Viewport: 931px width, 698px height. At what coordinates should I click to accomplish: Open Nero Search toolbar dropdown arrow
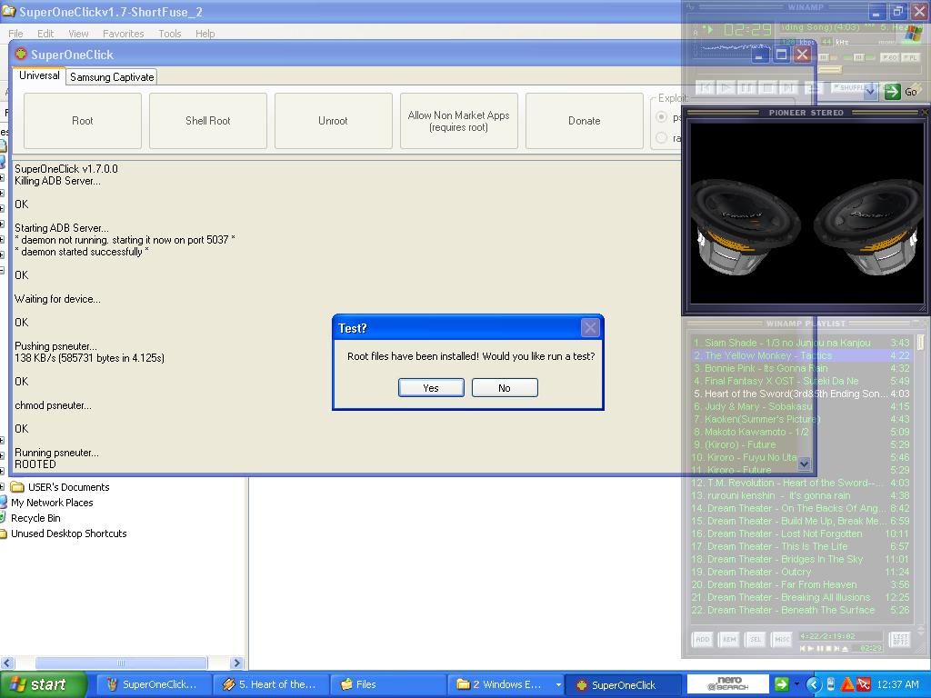(796, 684)
